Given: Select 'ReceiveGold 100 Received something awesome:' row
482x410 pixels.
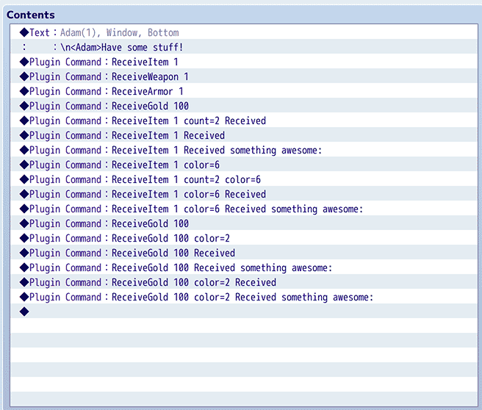Looking at the screenshot, I should coord(244,267).
